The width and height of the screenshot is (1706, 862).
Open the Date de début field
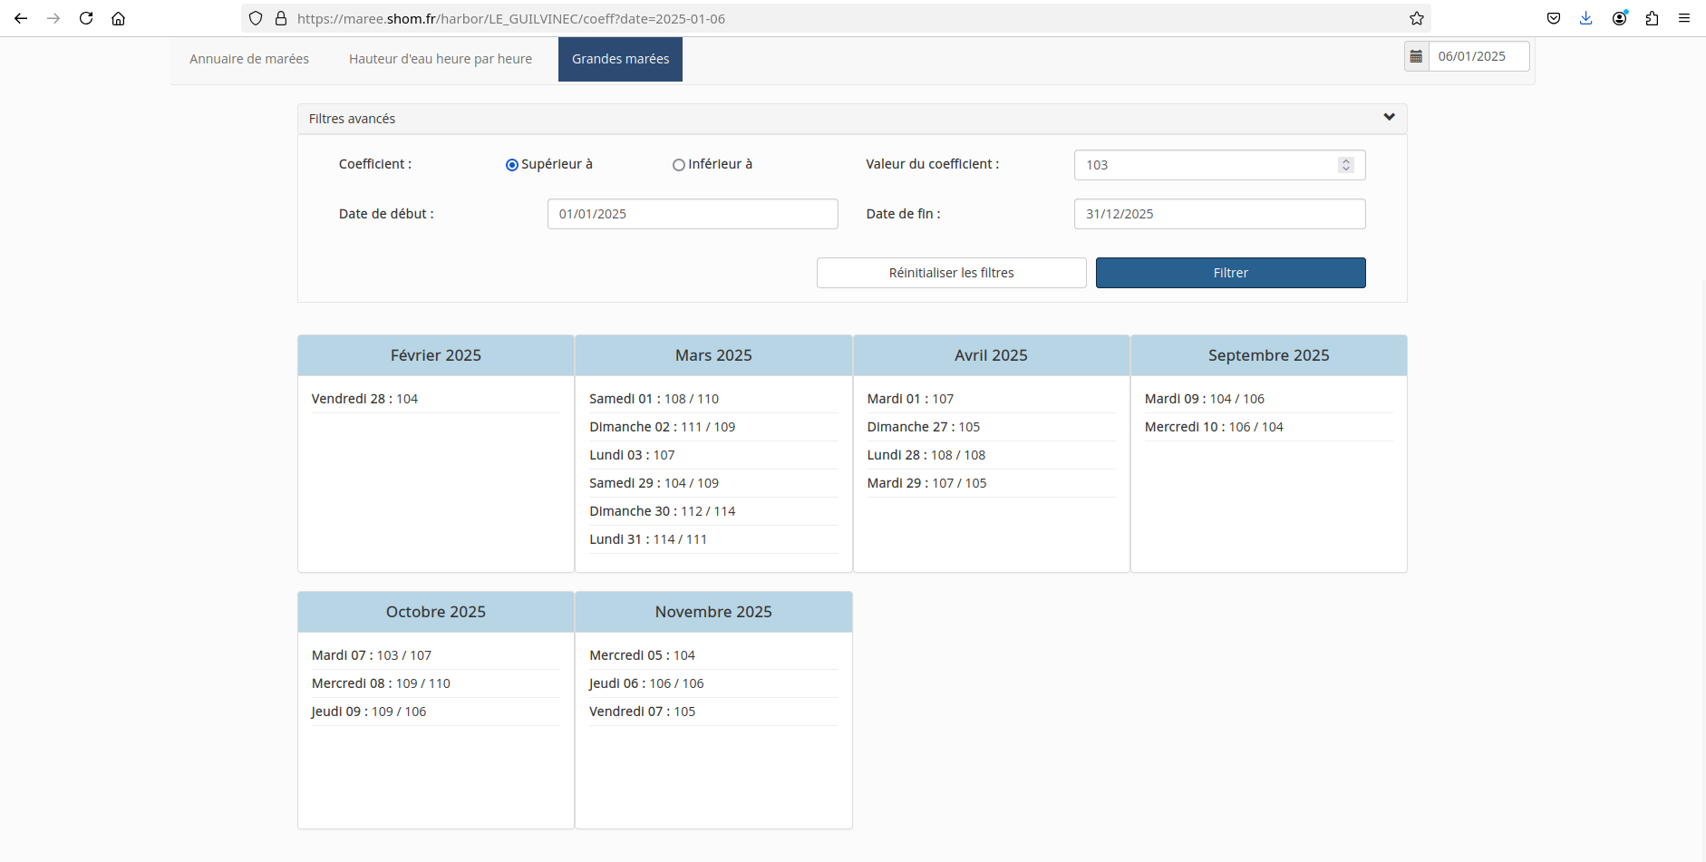click(693, 214)
